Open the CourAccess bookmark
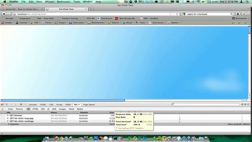The width and height of the screenshot is (252, 142). [x=105, y=19]
